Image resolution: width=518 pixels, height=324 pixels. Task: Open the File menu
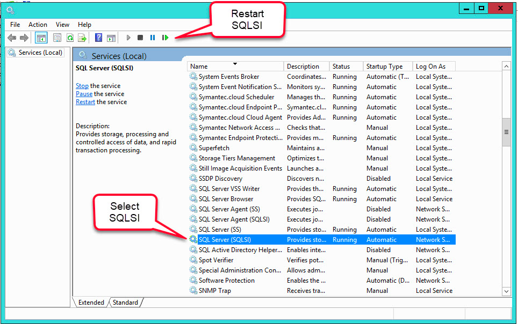tap(15, 25)
